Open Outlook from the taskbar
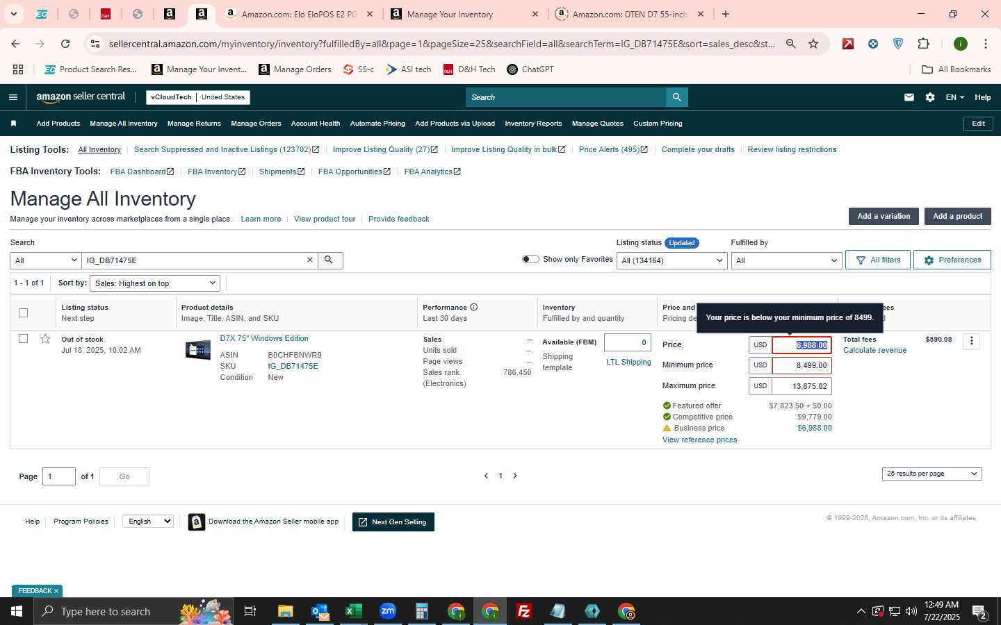 320,611
